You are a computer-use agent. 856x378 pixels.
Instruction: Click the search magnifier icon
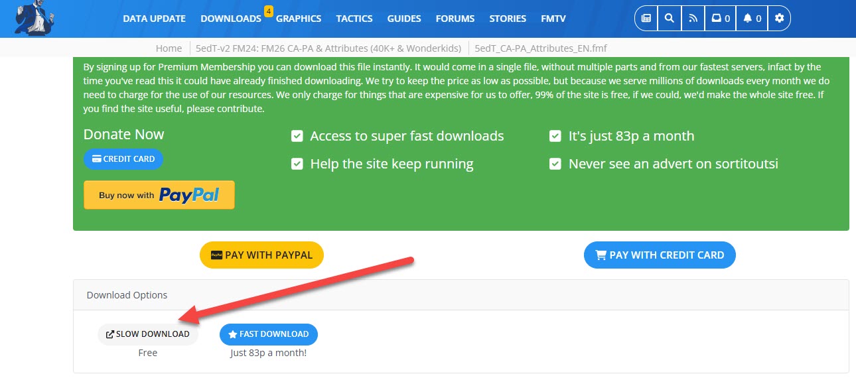point(670,19)
